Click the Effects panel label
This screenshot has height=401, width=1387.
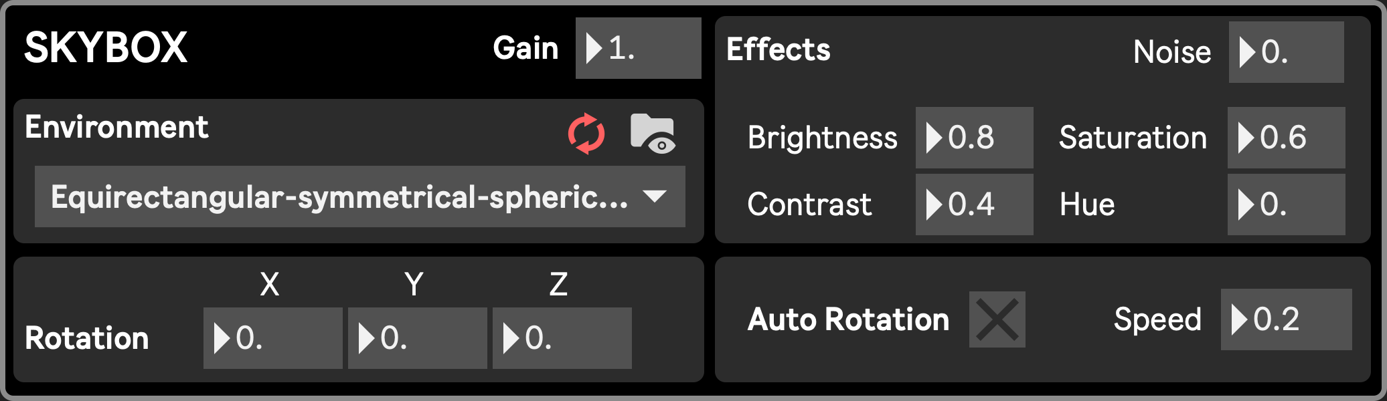(x=779, y=49)
